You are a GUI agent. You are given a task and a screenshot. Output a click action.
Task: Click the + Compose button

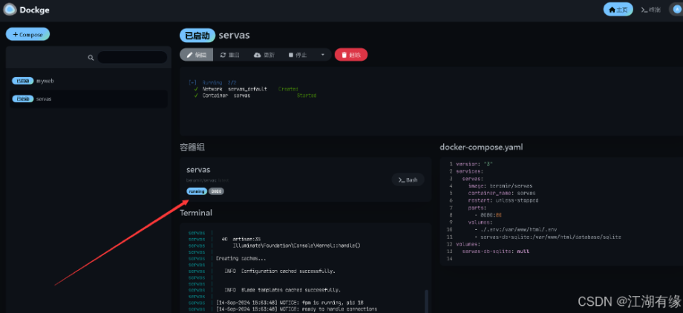[28, 34]
